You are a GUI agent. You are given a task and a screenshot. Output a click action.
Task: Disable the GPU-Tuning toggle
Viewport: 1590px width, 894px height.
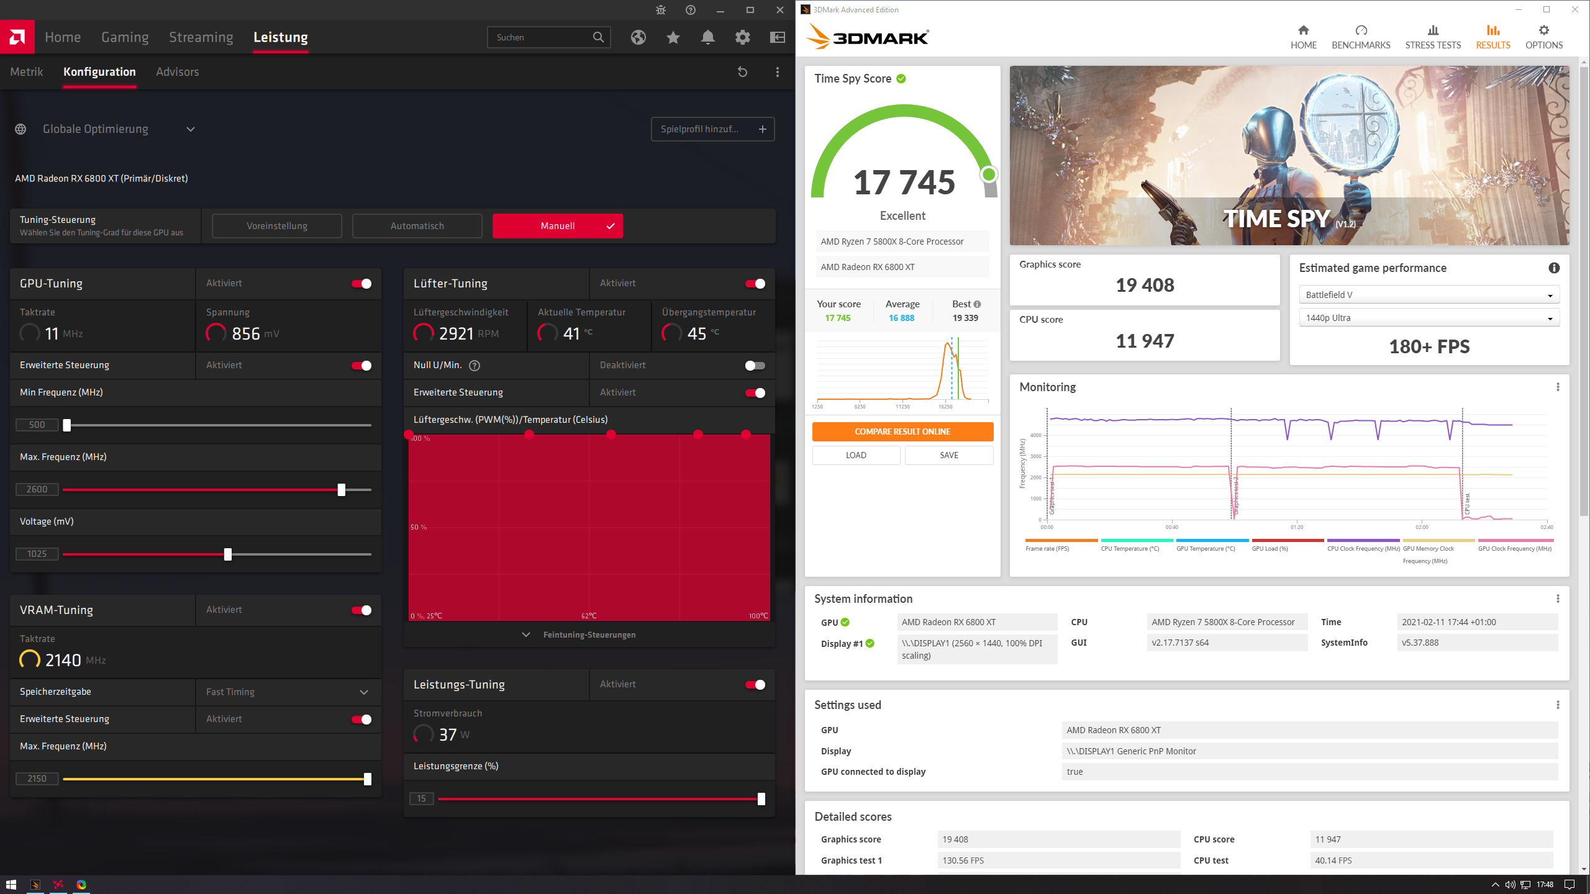coord(361,284)
